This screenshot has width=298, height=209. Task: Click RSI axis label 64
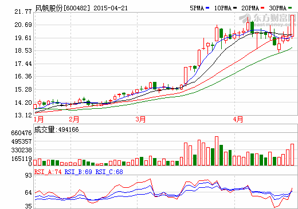point(29,192)
